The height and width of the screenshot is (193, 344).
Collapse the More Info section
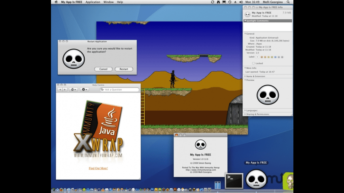point(245,68)
